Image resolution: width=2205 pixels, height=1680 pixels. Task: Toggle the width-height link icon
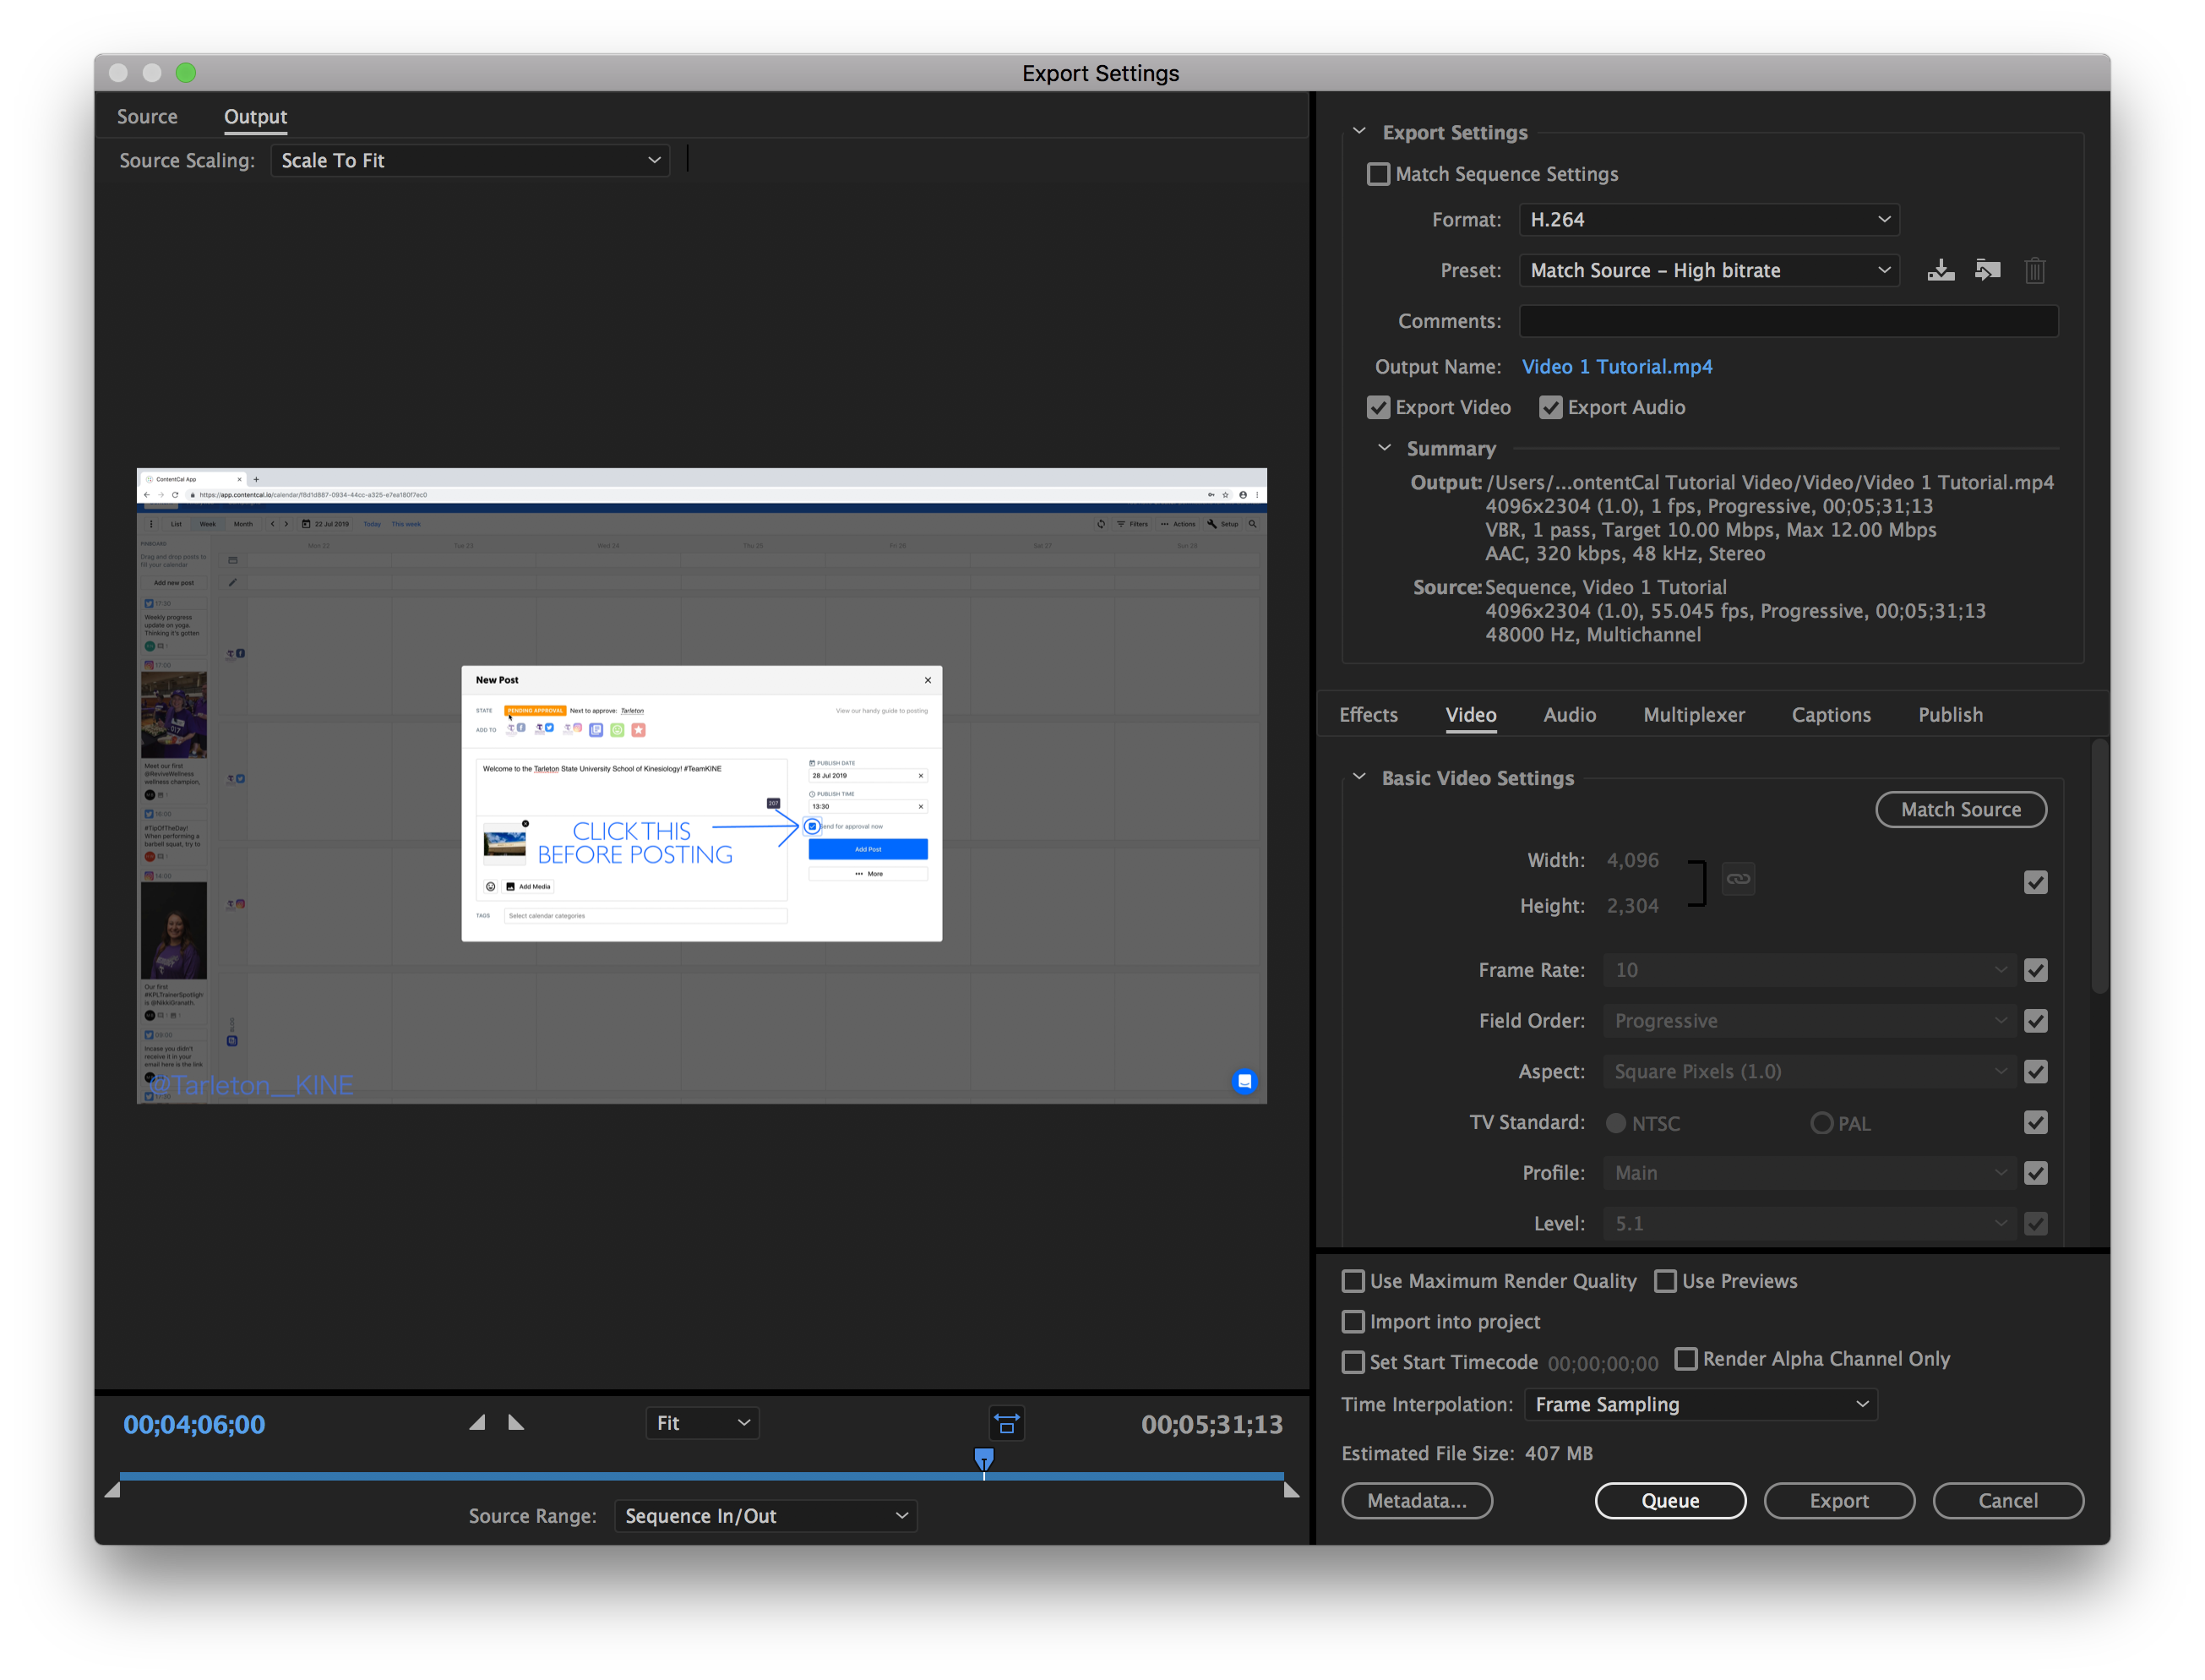point(1738,879)
